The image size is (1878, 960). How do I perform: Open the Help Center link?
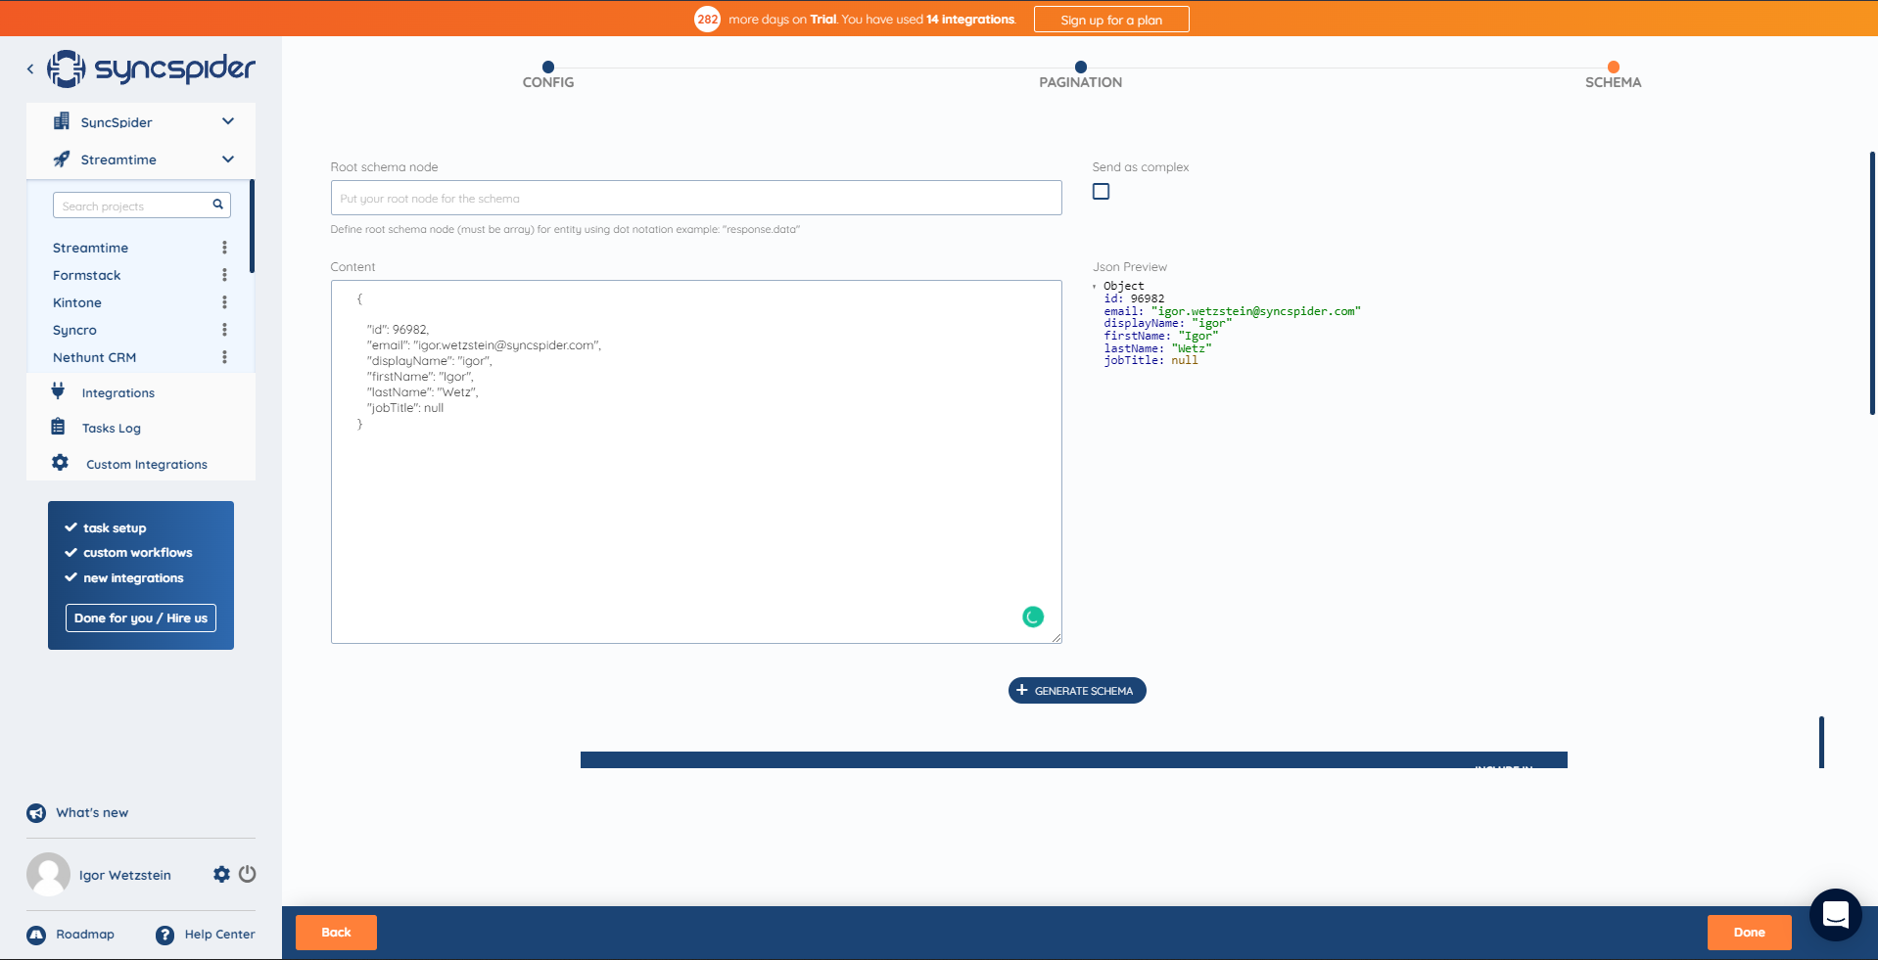point(220,934)
